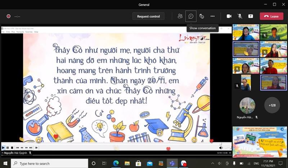Viewport: 288px width, 168px height.
Task: Unmute the microphone
Action: click(240, 16)
